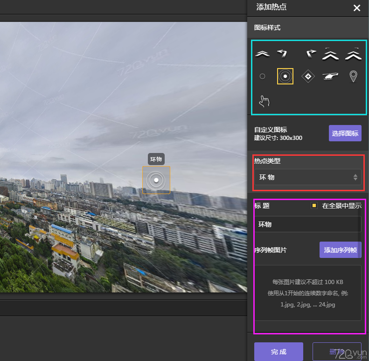Click the sequence frame image upload area

point(307,293)
